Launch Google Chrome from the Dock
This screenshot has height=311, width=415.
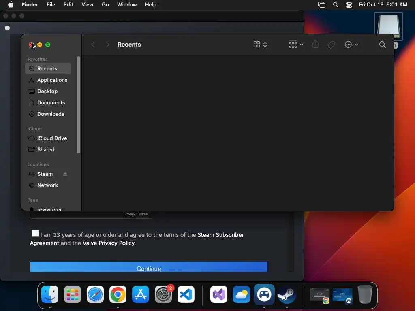[118, 294]
